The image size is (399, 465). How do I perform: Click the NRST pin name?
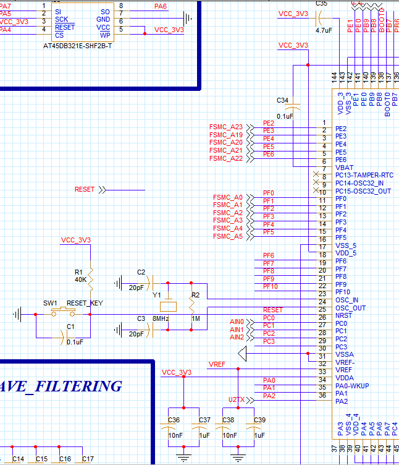point(343,315)
